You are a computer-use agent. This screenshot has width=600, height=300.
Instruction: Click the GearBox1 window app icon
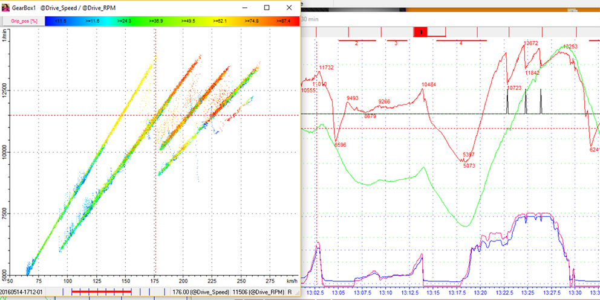click(x=7, y=7)
